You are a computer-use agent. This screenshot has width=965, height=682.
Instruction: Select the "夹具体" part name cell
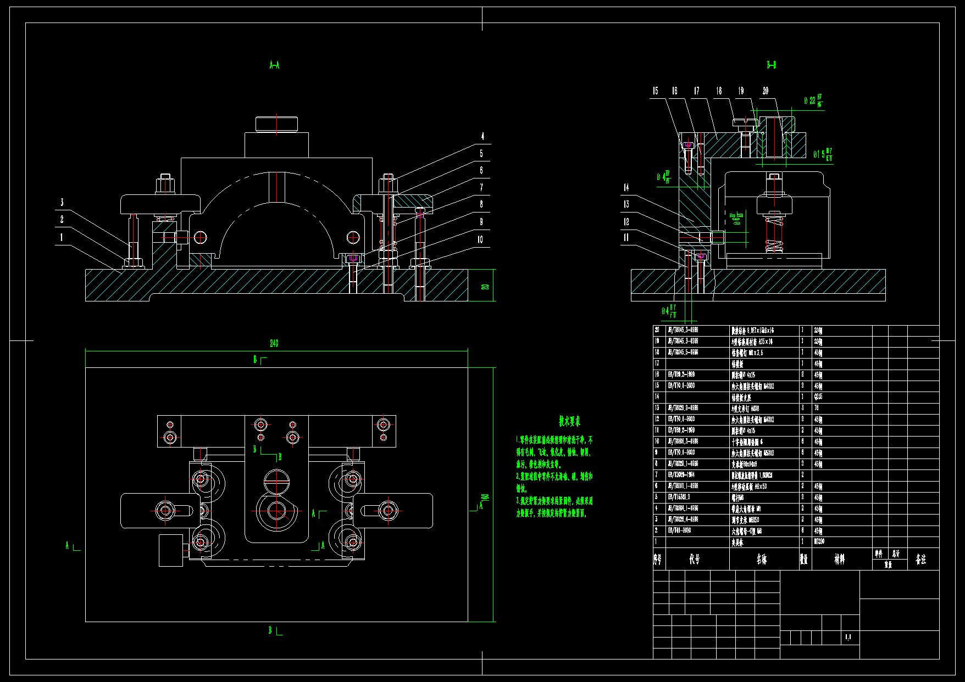pos(737,542)
